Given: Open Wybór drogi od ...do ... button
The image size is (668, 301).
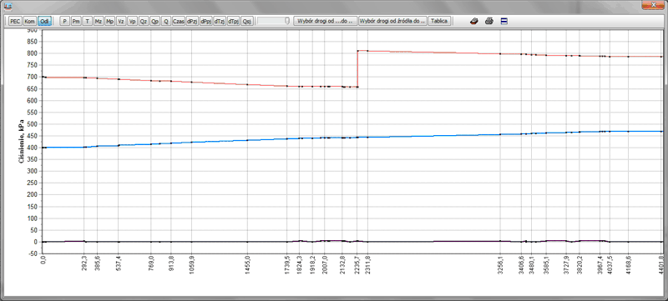Looking at the screenshot, I should point(326,21).
